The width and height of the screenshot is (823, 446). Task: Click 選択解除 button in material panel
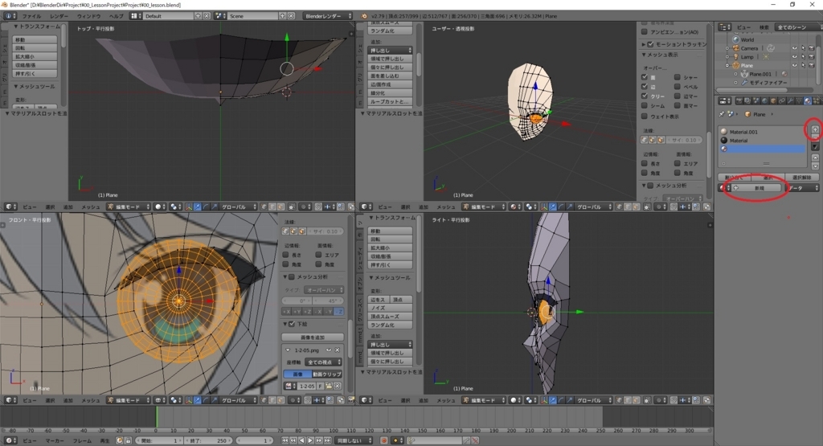801,178
